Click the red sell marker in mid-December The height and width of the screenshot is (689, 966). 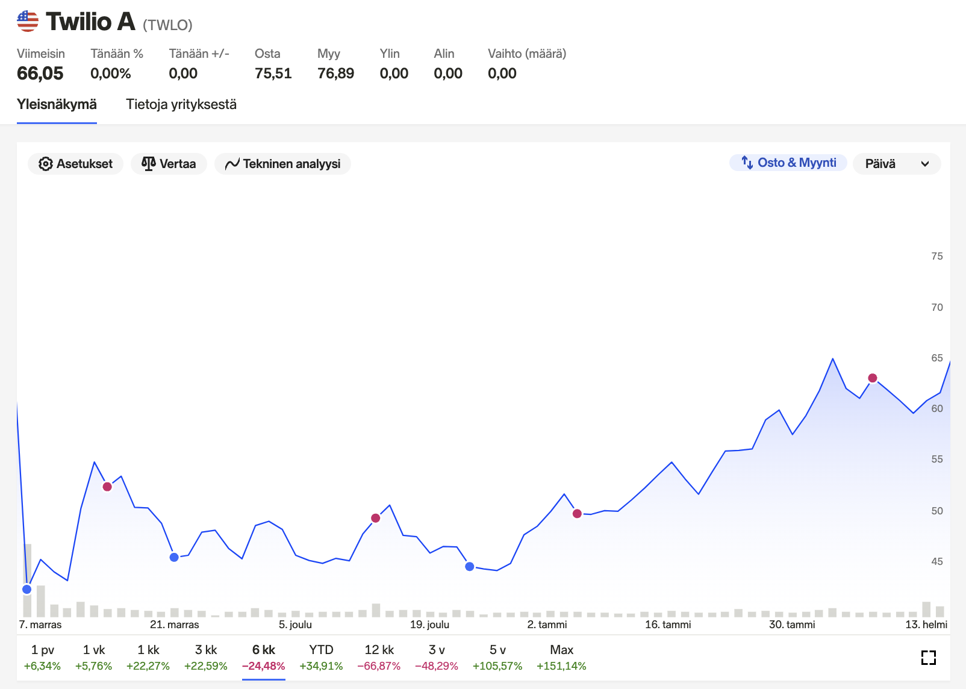376,518
